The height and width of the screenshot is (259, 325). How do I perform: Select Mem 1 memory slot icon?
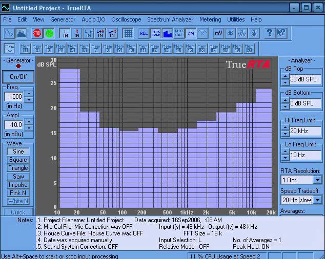click(x=25, y=49)
